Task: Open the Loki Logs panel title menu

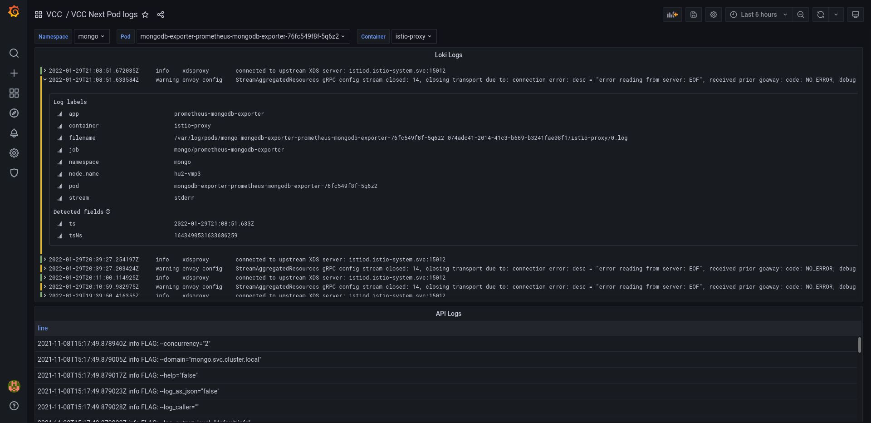Action: [x=448, y=55]
